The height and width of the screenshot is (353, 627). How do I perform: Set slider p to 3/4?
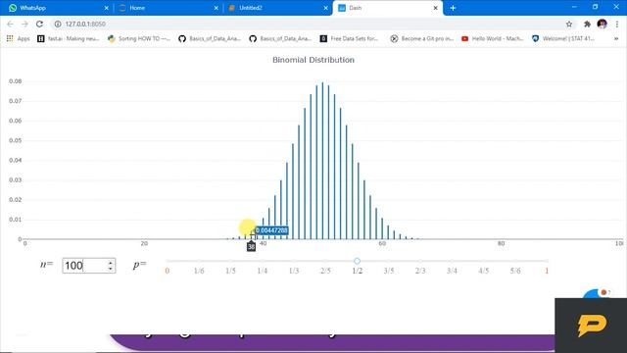click(452, 271)
